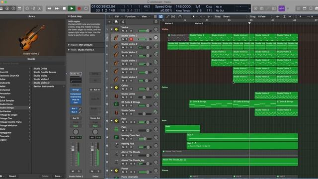Viewport: 318px width, 179px height.
Task: Open the Channel EQ plug-in slot
Action: [x=76, y=97]
